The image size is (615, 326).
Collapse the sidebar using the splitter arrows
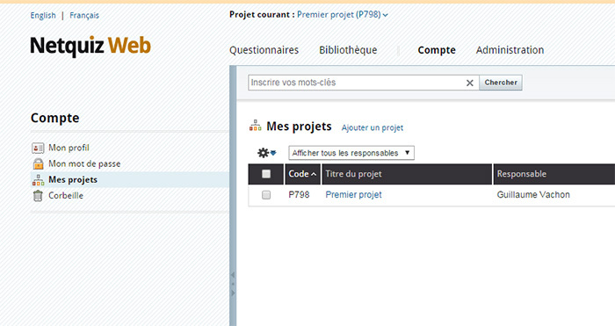(233, 284)
